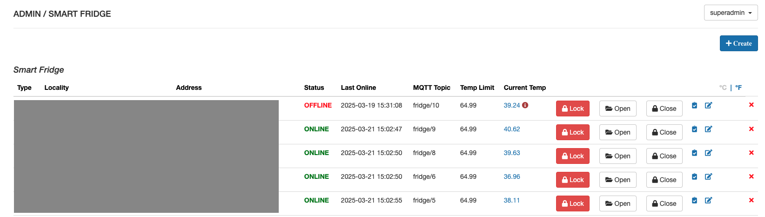
Task: Lock the fridge/9 smart fridge
Action: click(x=572, y=132)
